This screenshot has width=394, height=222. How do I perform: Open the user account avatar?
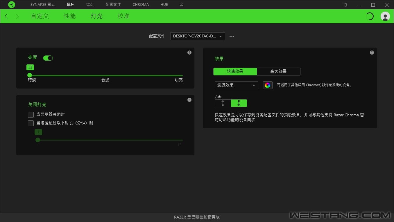click(385, 16)
